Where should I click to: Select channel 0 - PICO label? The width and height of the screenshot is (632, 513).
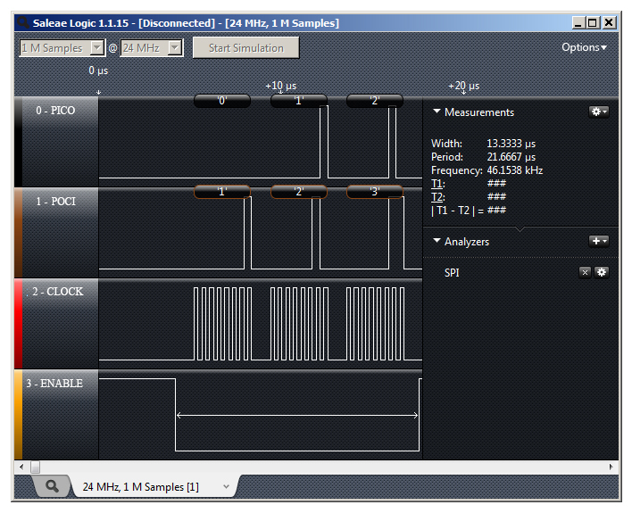[x=55, y=111]
